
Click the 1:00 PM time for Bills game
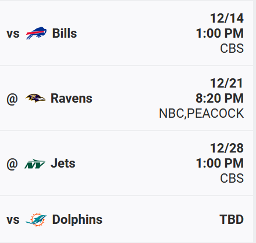(220, 33)
